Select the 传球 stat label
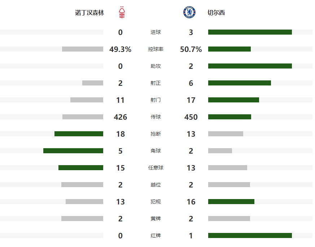The height and width of the screenshot is (247, 315). (x=156, y=117)
